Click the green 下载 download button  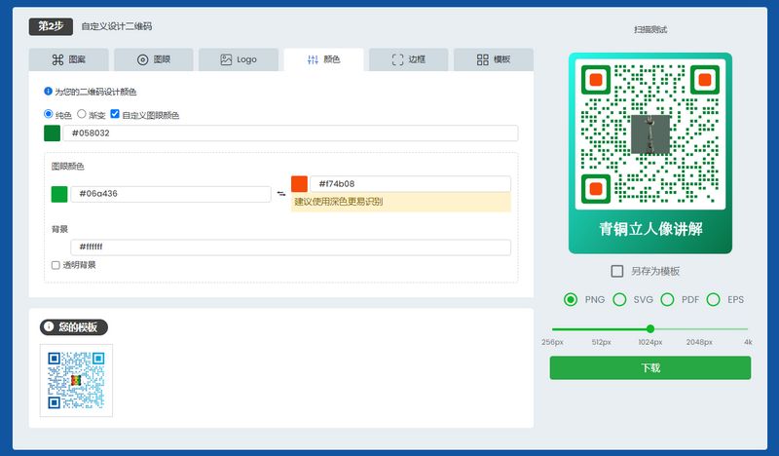click(x=649, y=367)
